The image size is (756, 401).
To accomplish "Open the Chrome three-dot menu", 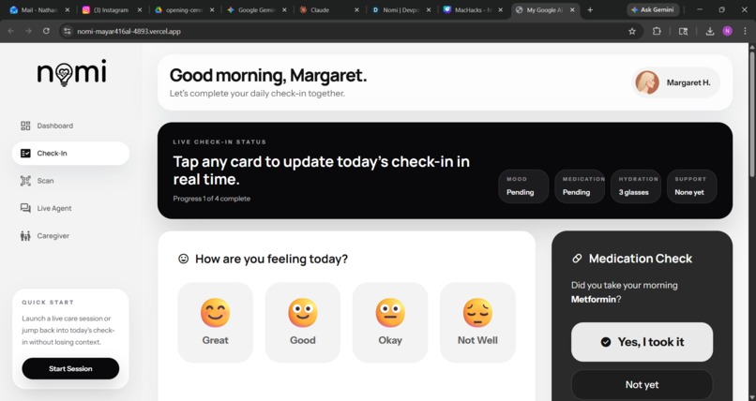I will [x=745, y=31].
